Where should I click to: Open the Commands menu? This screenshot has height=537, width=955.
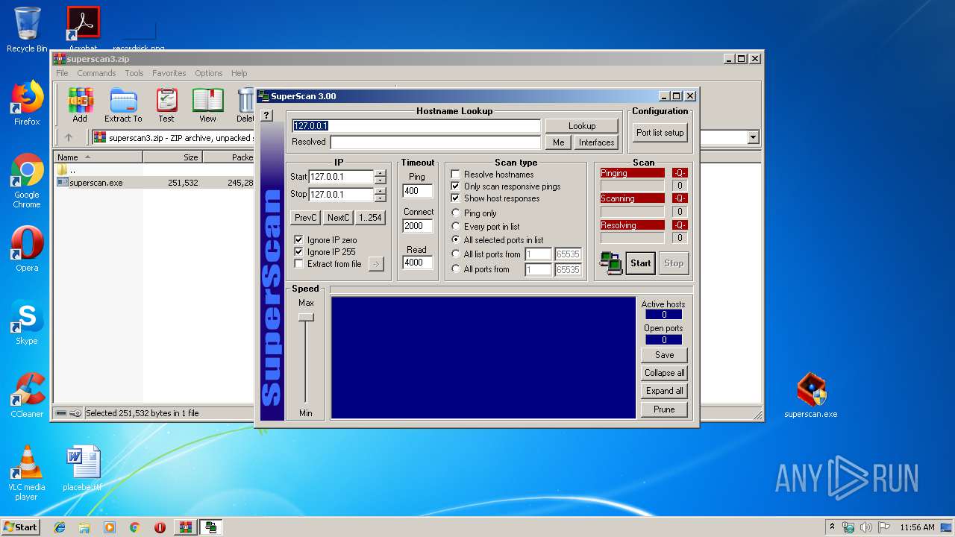(x=96, y=73)
